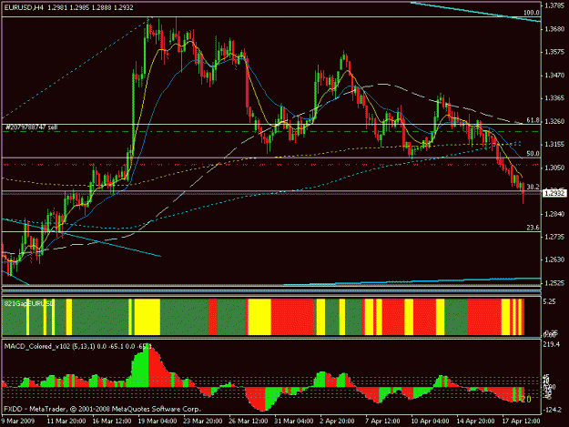Screen dimensions: 569x427
Task: Click the 38.2 Fibonacci level label
Action: [533, 187]
